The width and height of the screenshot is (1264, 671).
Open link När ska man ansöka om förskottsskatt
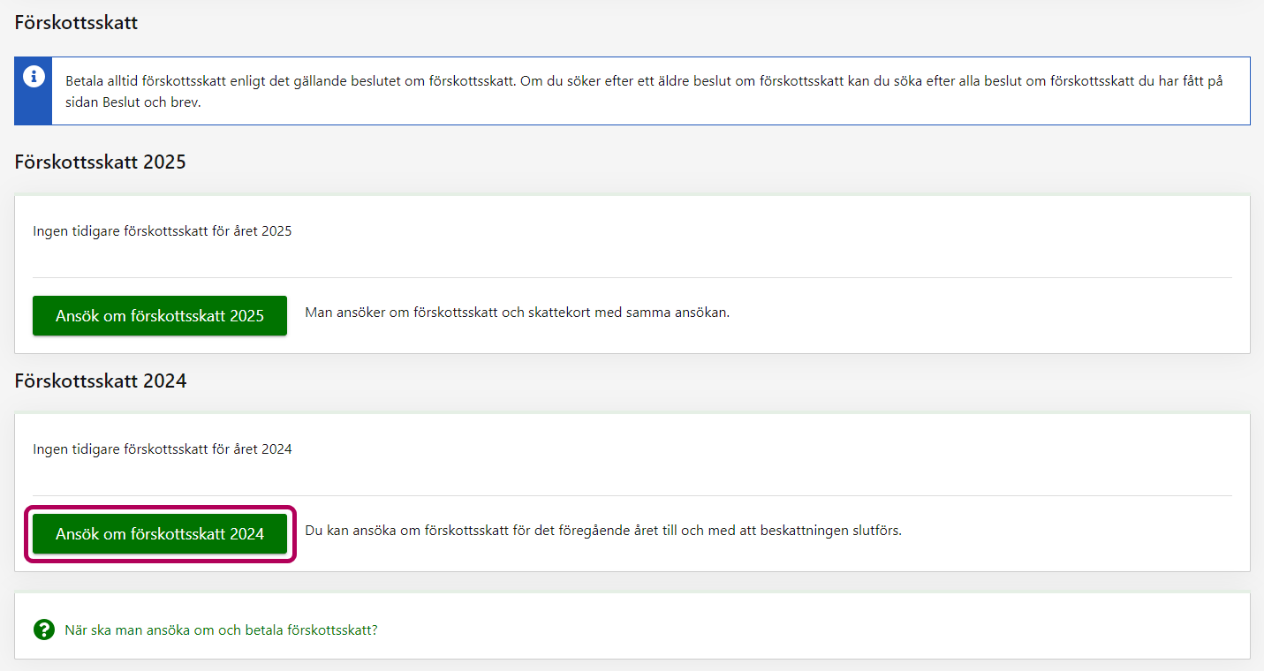pos(221,630)
